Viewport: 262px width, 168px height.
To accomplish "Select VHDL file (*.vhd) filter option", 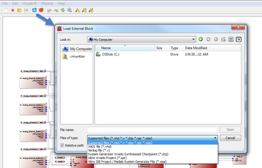I will (100, 146).
